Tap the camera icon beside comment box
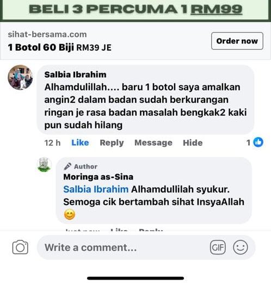The width and height of the screenshot is (271, 285). [x=20, y=247]
